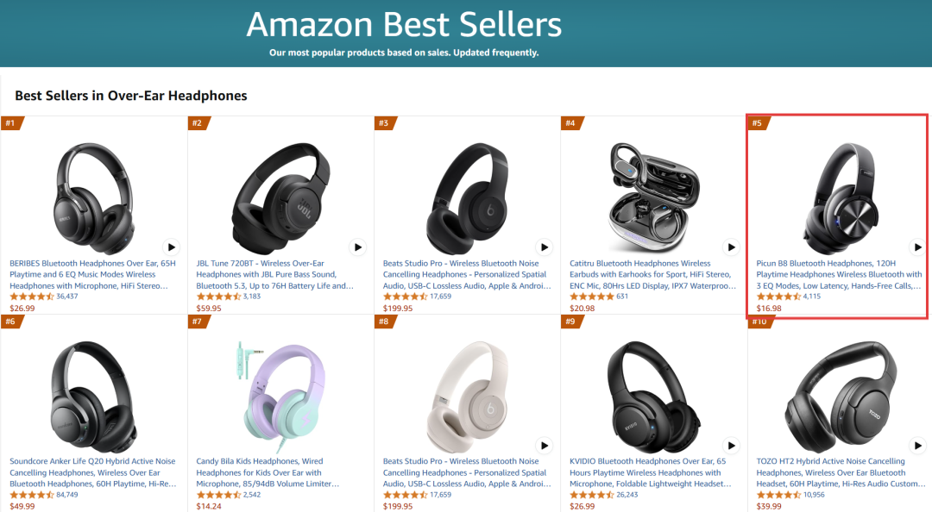
Task: Click the Catitru earbuds star rating
Action: 591,297
